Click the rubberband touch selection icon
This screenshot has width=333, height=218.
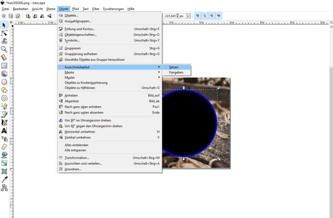(x=18, y=16)
